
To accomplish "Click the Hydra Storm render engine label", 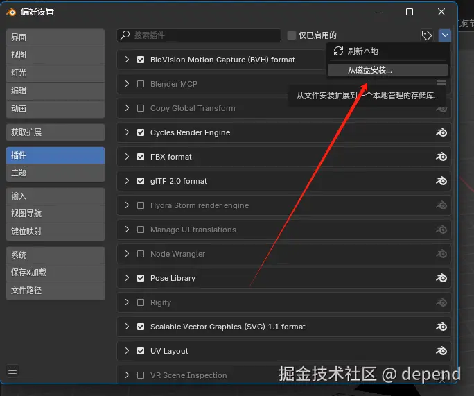I will pyautogui.click(x=200, y=205).
